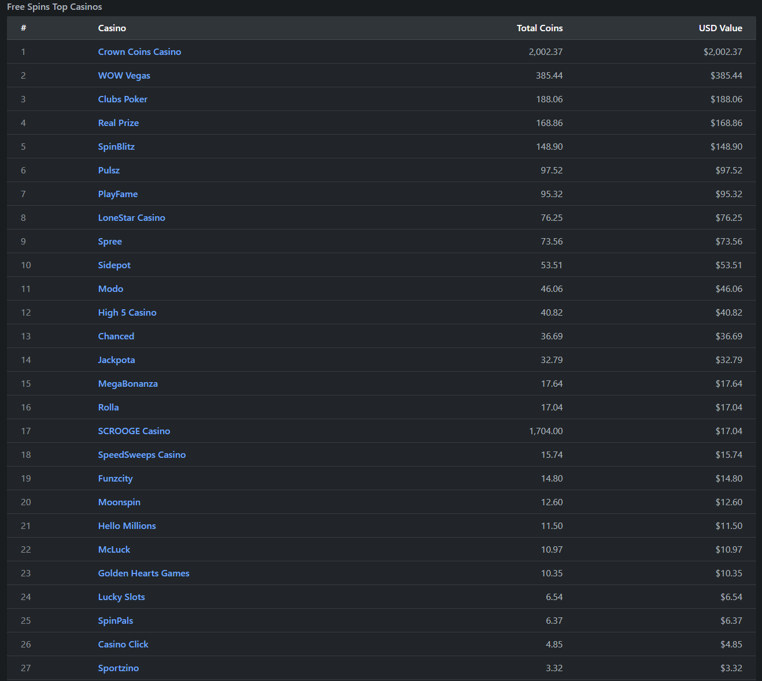Open the Rolla casino link
This screenshot has width=762, height=681.
[x=108, y=407]
